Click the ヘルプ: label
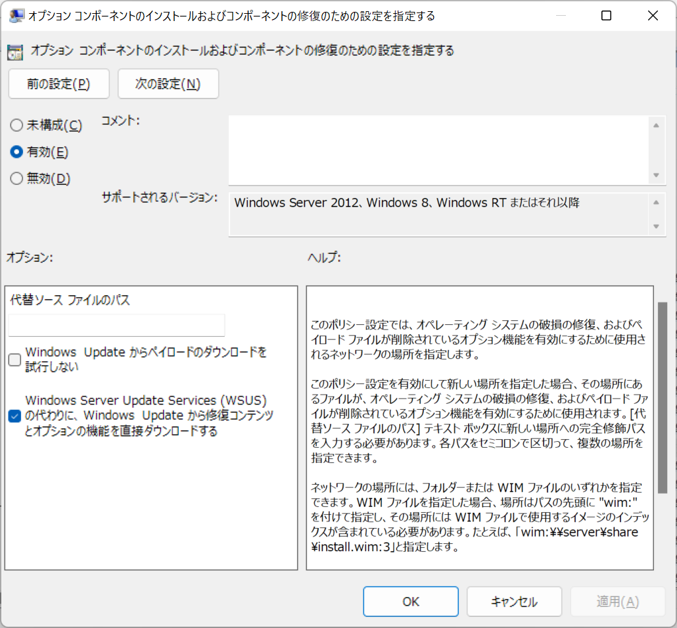 [x=324, y=257]
